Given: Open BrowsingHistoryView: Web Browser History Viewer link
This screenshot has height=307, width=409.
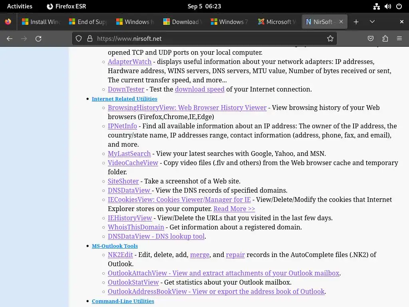Looking at the screenshot, I should [187, 108].
